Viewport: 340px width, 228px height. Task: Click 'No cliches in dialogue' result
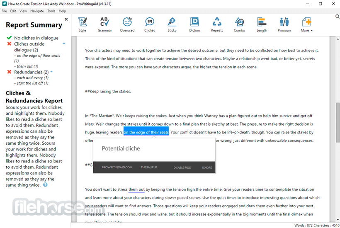36,38
